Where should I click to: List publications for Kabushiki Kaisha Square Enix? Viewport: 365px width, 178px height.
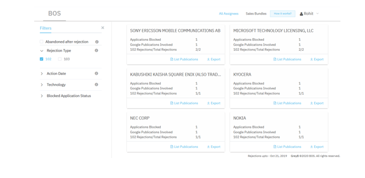coord(184,103)
